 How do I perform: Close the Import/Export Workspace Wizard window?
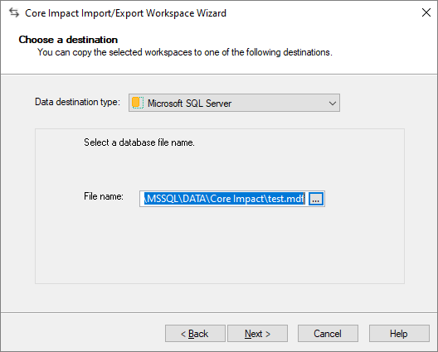(x=426, y=12)
